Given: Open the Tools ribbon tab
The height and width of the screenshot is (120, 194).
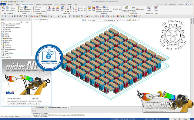Looking at the screenshot, I should click(76, 4).
